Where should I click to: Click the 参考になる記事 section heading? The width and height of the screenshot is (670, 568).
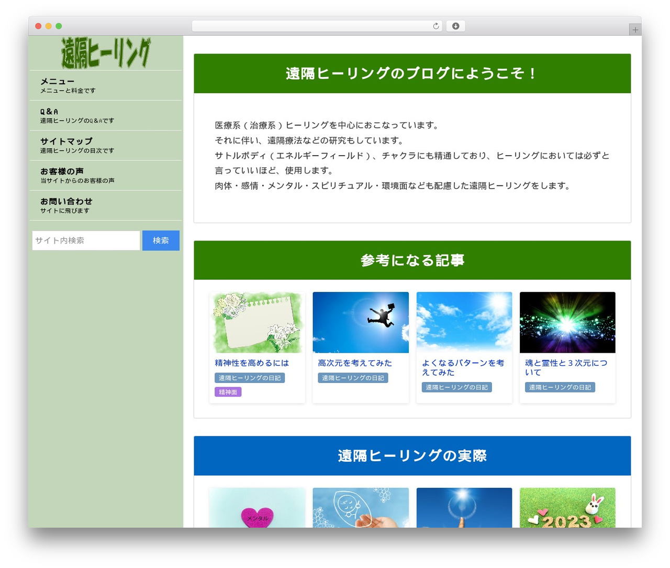412,260
